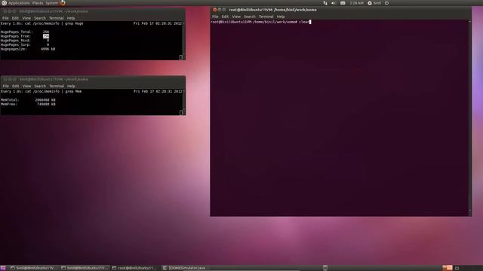Open Help menu in root terminal window

[x=281, y=17]
